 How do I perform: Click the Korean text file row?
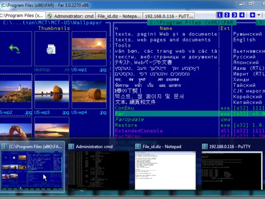[x=167, y=97]
